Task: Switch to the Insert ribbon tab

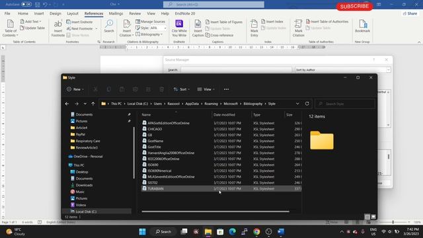Action: (39, 13)
